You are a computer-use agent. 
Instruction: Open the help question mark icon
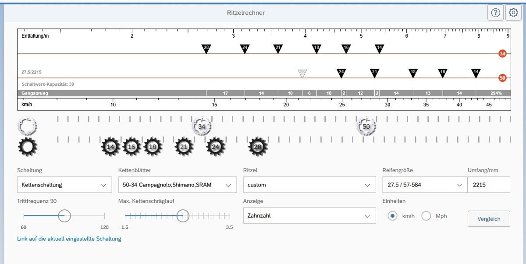(495, 13)
